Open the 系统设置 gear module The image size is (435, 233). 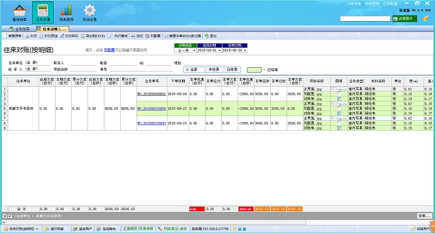(x=90, y=12)
